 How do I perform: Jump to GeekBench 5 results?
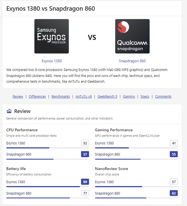click(x=107, y=97)
